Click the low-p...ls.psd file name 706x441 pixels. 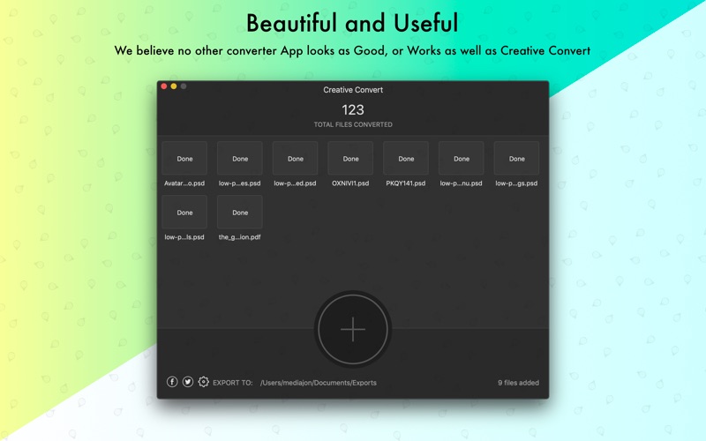(x=184, y=237)
